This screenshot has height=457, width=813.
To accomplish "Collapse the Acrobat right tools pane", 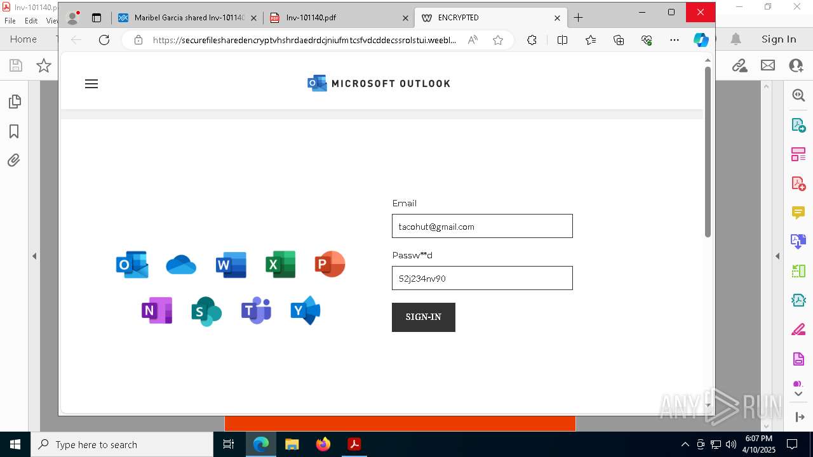I will point(777,256).
